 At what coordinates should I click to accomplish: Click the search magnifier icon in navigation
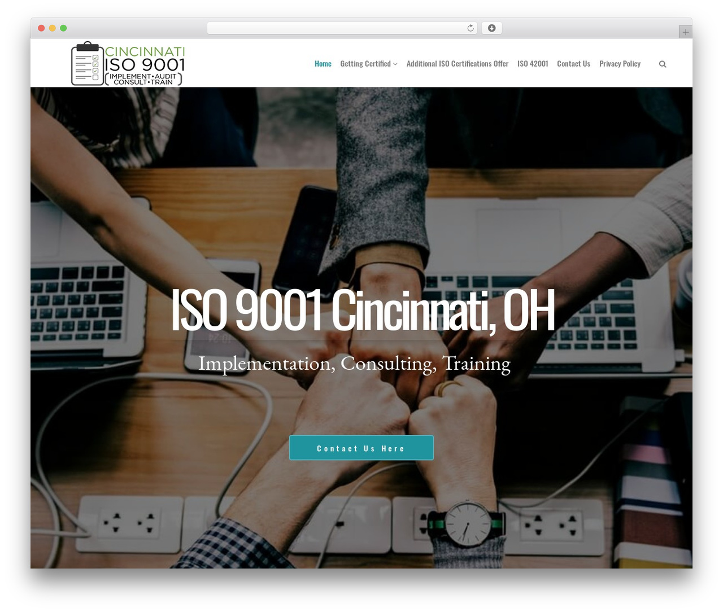tap(663, 64)
